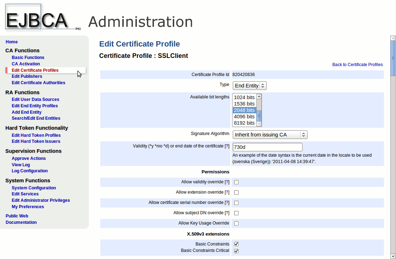The image size is (396, 259).
Task: Open help icon for validity field
Action: tap(227, 146)
